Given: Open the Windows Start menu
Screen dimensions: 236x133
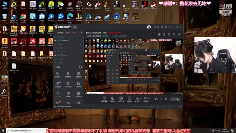Looking at the screenshot, I should point(3,131).
